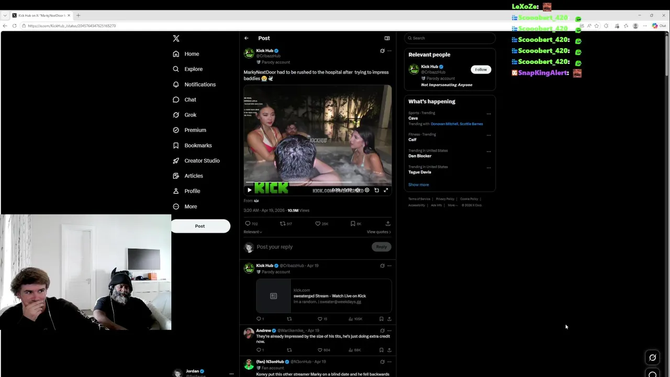Go back with the Post header arrow
This screenshot has height=377, width=670.
pyautogui.click(x=246, y=38)
